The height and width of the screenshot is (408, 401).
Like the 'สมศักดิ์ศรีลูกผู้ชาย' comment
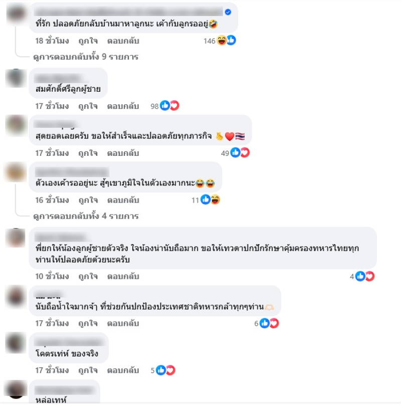click(88, 106)
